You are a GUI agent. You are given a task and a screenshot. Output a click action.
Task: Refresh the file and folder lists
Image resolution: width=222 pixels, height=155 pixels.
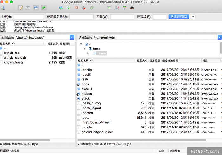[61, 8]
